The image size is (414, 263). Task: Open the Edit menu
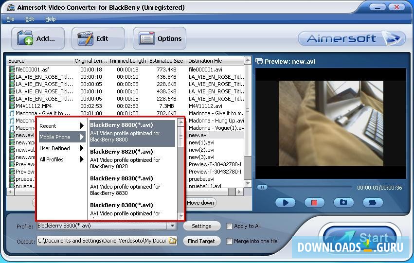pos(30,19)
